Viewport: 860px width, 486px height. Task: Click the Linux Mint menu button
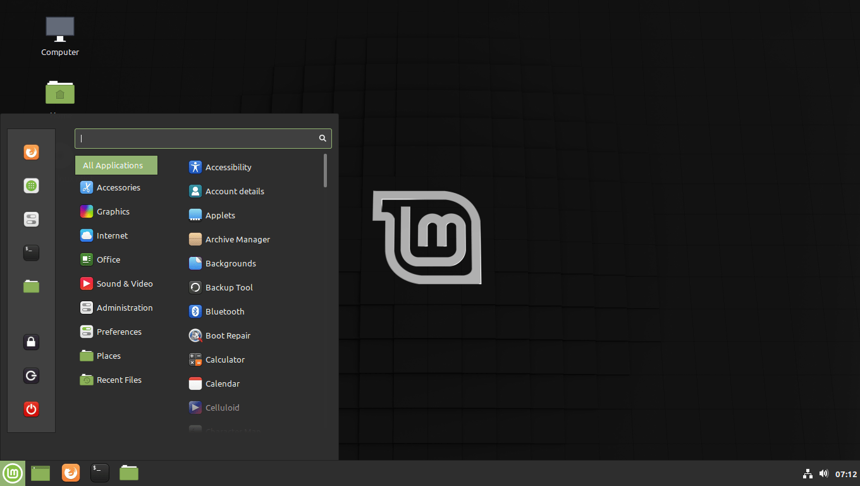13,473
